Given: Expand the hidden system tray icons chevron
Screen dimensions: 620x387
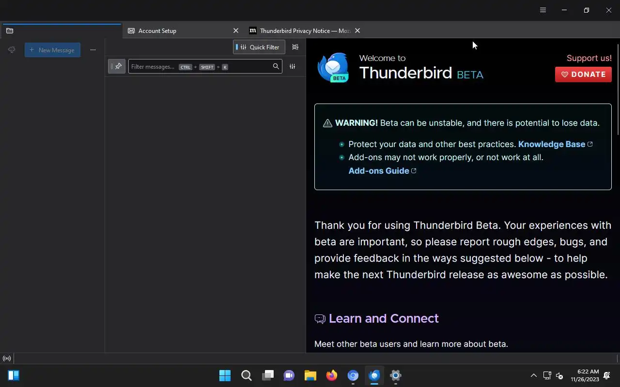Looking at the screenshot, I should [x=534, y=375].
